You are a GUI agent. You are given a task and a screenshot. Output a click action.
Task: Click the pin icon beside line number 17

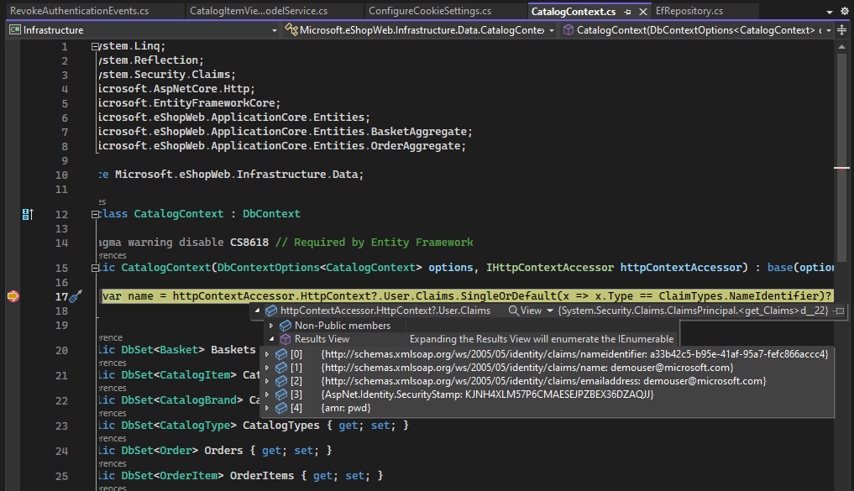[75, 295]
